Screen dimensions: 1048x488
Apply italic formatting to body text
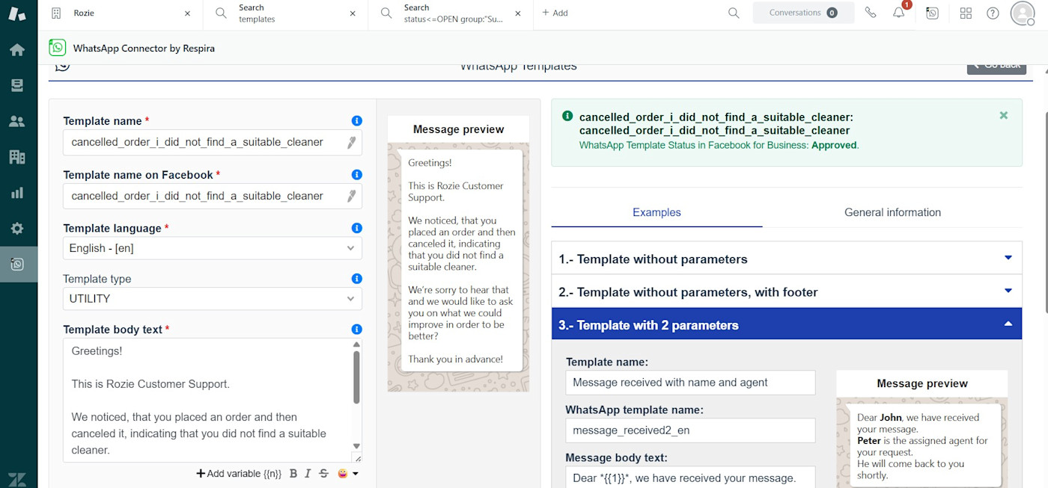click(308, 473)
